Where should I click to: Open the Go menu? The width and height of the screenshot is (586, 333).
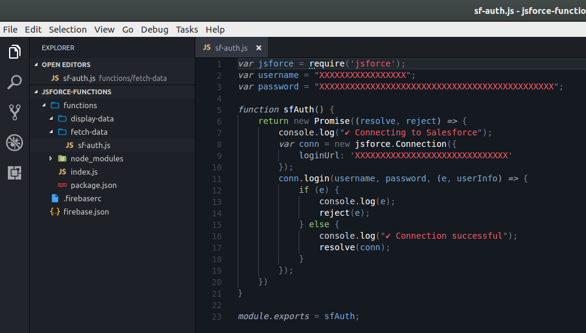(x=128, y=30)
